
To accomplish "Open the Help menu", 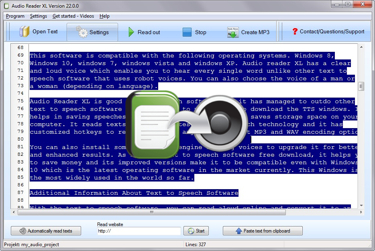I will (x=104, y=16).
